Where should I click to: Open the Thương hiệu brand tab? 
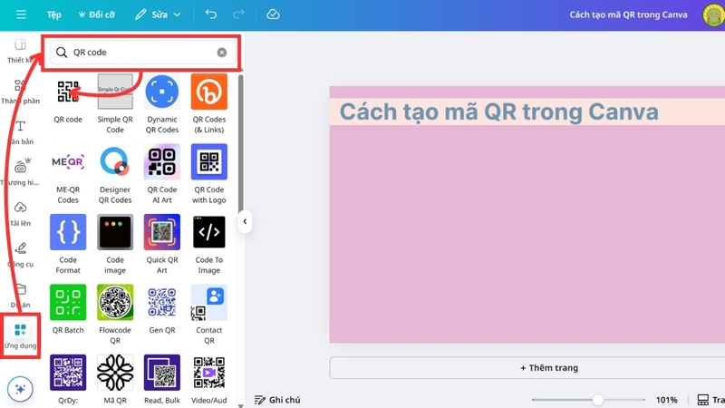[x=20, y=172]
